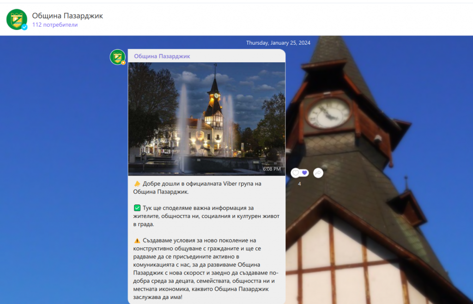Screen dimensions: 473x304
Task: Select the warning triangle emoji in message
Action: (x=137, y=240)
